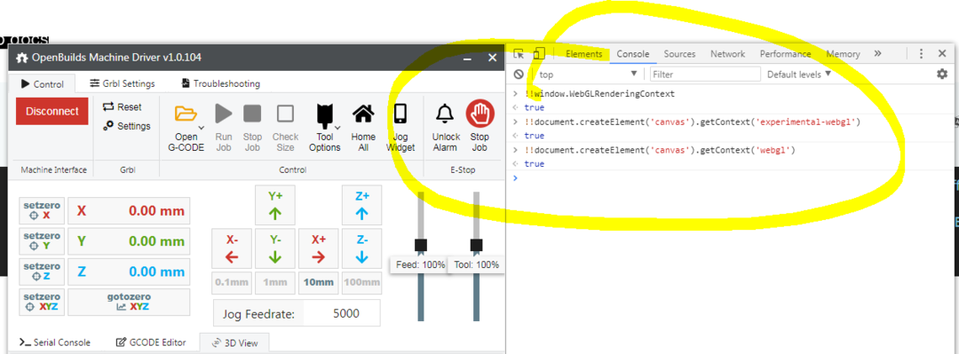Hit the red Stop Job hand icon
Viewport: 959px width, 354px height.
pos(480,114)
